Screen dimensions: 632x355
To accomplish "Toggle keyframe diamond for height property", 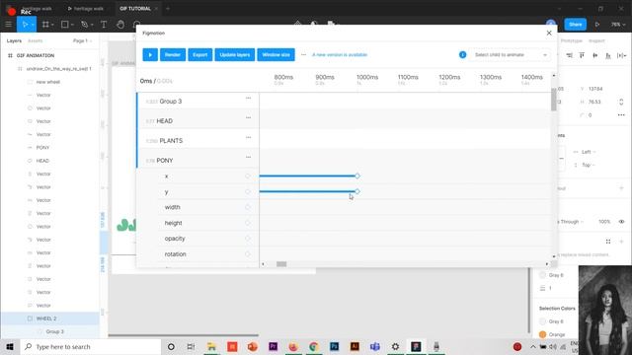I will pos(248,223).
